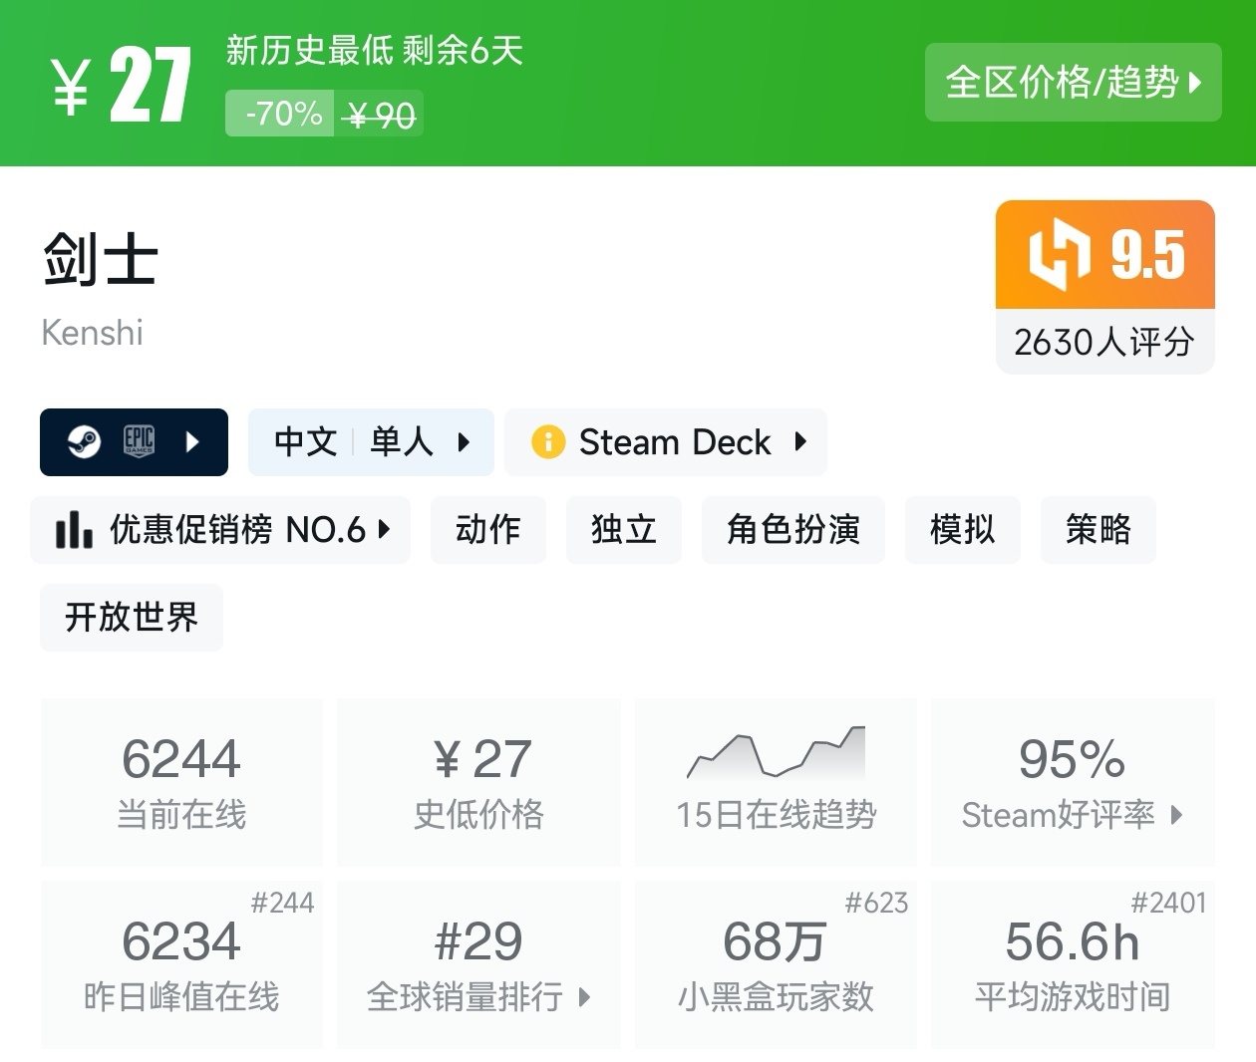Click the 2630人评分 rating count
Viewport: 1256px width, 1062px height.
click(x=1104, y=343)
